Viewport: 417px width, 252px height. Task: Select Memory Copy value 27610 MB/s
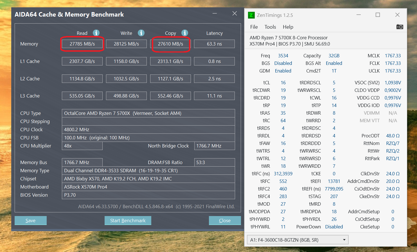(x=170, y=44)
